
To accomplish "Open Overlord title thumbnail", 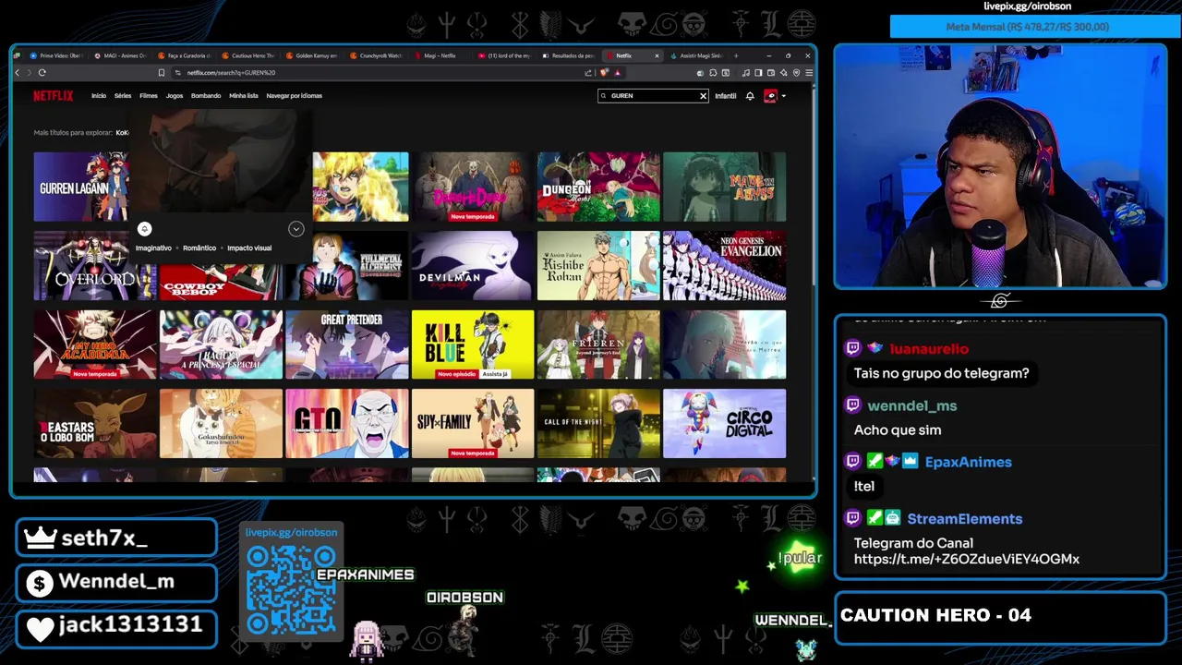I will [x=94, y=266].
